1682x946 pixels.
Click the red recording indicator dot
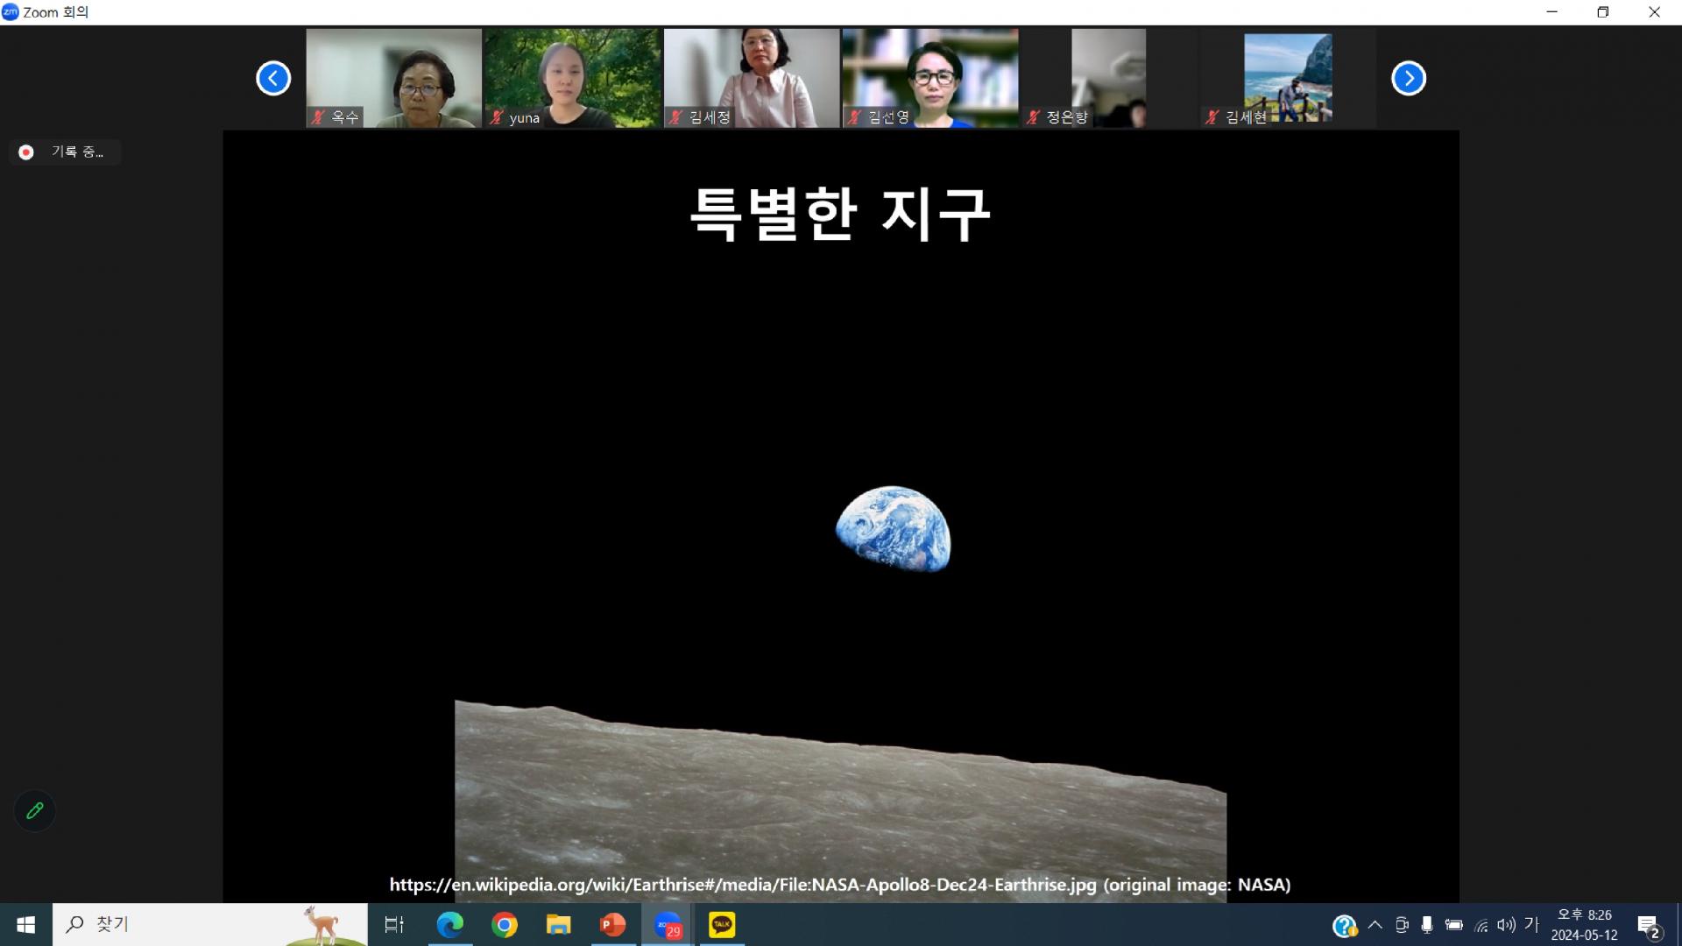point(26,152)
